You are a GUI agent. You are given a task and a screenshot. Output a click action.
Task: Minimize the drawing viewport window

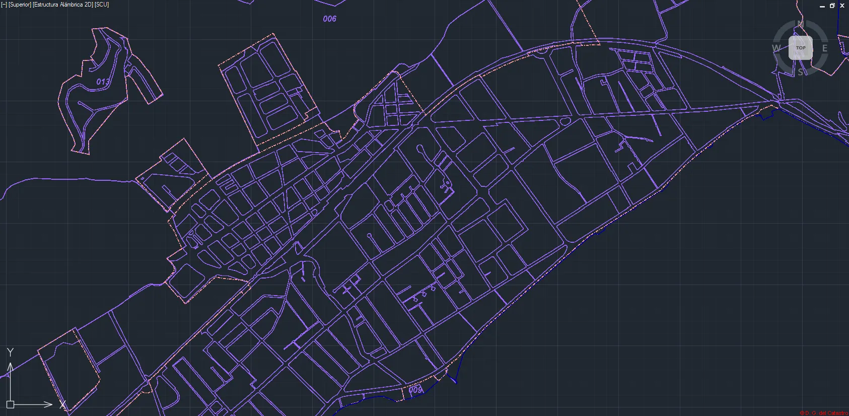click(x=822, y=6)
